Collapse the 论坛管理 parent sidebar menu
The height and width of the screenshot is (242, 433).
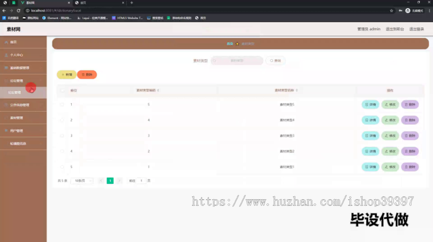coord(23,81)
